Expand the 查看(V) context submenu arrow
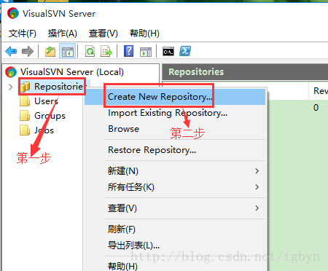Viewport: 328px width, 271px height. (257, 208)
